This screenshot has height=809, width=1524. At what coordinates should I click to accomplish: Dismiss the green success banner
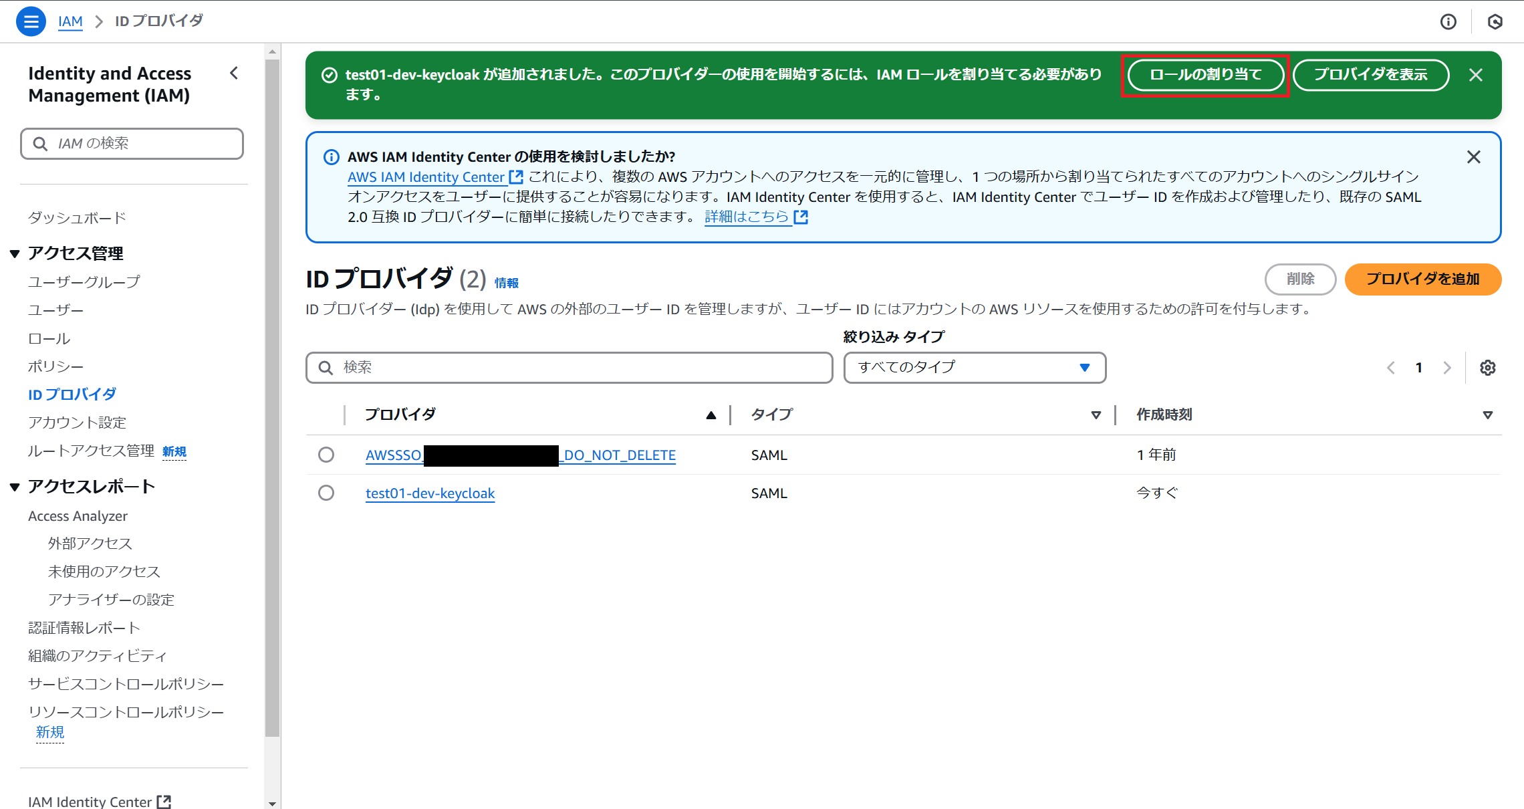(1476, 75)
